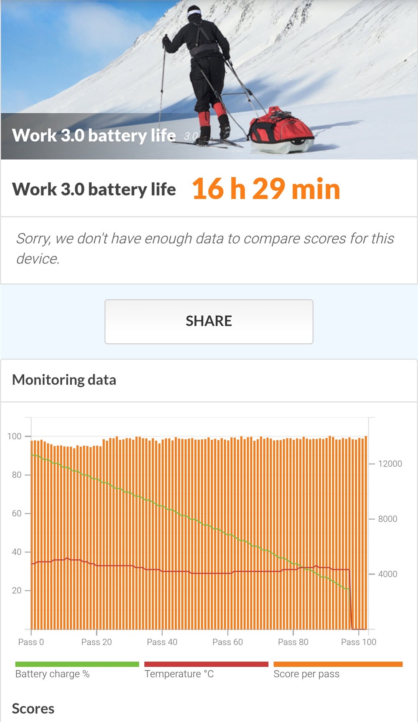Select the Battery charge % legend label

pos(52,674)
